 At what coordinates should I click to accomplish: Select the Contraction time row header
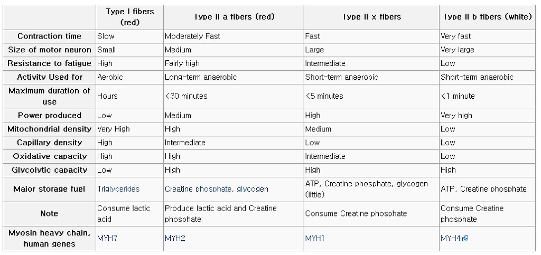pos(49,36)
